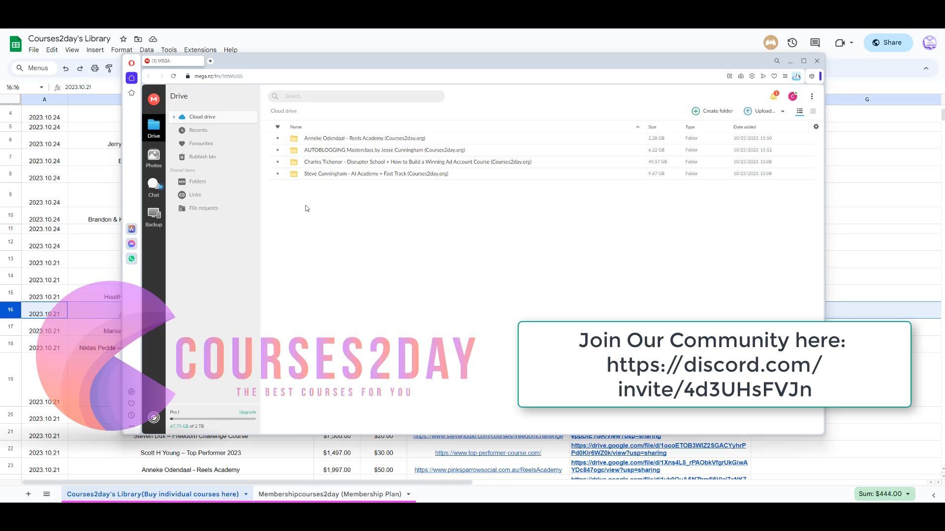Viewport: 945px width, 531px height.
Task: Open the top-performer-course.com link
Action: (488, 453)
